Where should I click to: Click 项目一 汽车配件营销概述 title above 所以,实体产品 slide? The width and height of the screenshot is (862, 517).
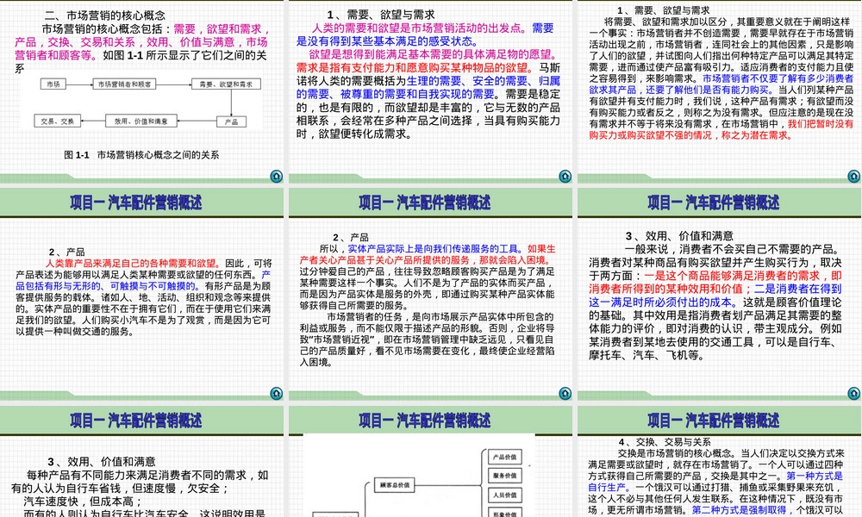coord(425,202)
